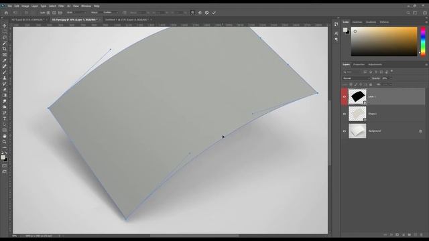Select the Healing Brush tool
This screenshot has width=429, height=241.
[x=5, y=66]
